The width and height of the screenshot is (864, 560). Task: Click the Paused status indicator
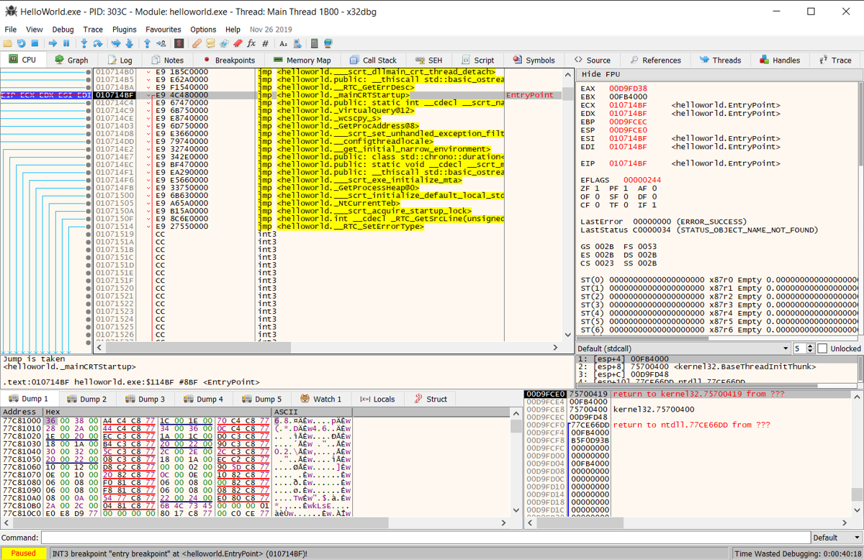point(23,554)
